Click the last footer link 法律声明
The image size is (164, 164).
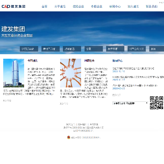[94, 124]
